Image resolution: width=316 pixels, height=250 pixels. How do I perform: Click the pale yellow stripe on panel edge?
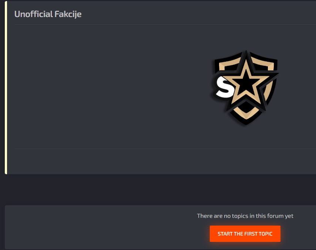pyautogui.click(x=6, y=87)
